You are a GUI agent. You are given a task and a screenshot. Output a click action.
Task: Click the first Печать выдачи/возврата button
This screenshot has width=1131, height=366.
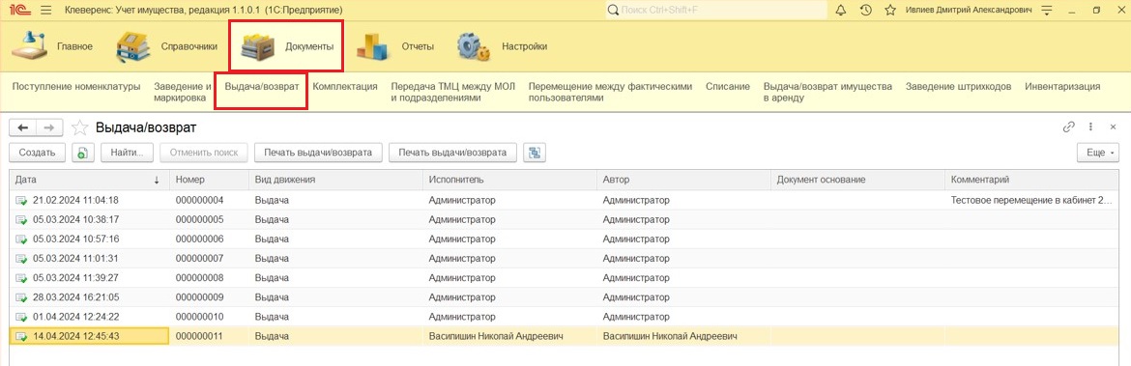tap(318, 153)
